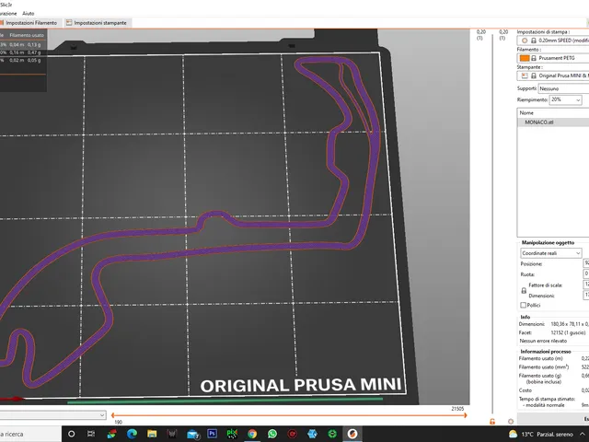
Task: Open Google Chrome from the taskbar
Action: 252,434
